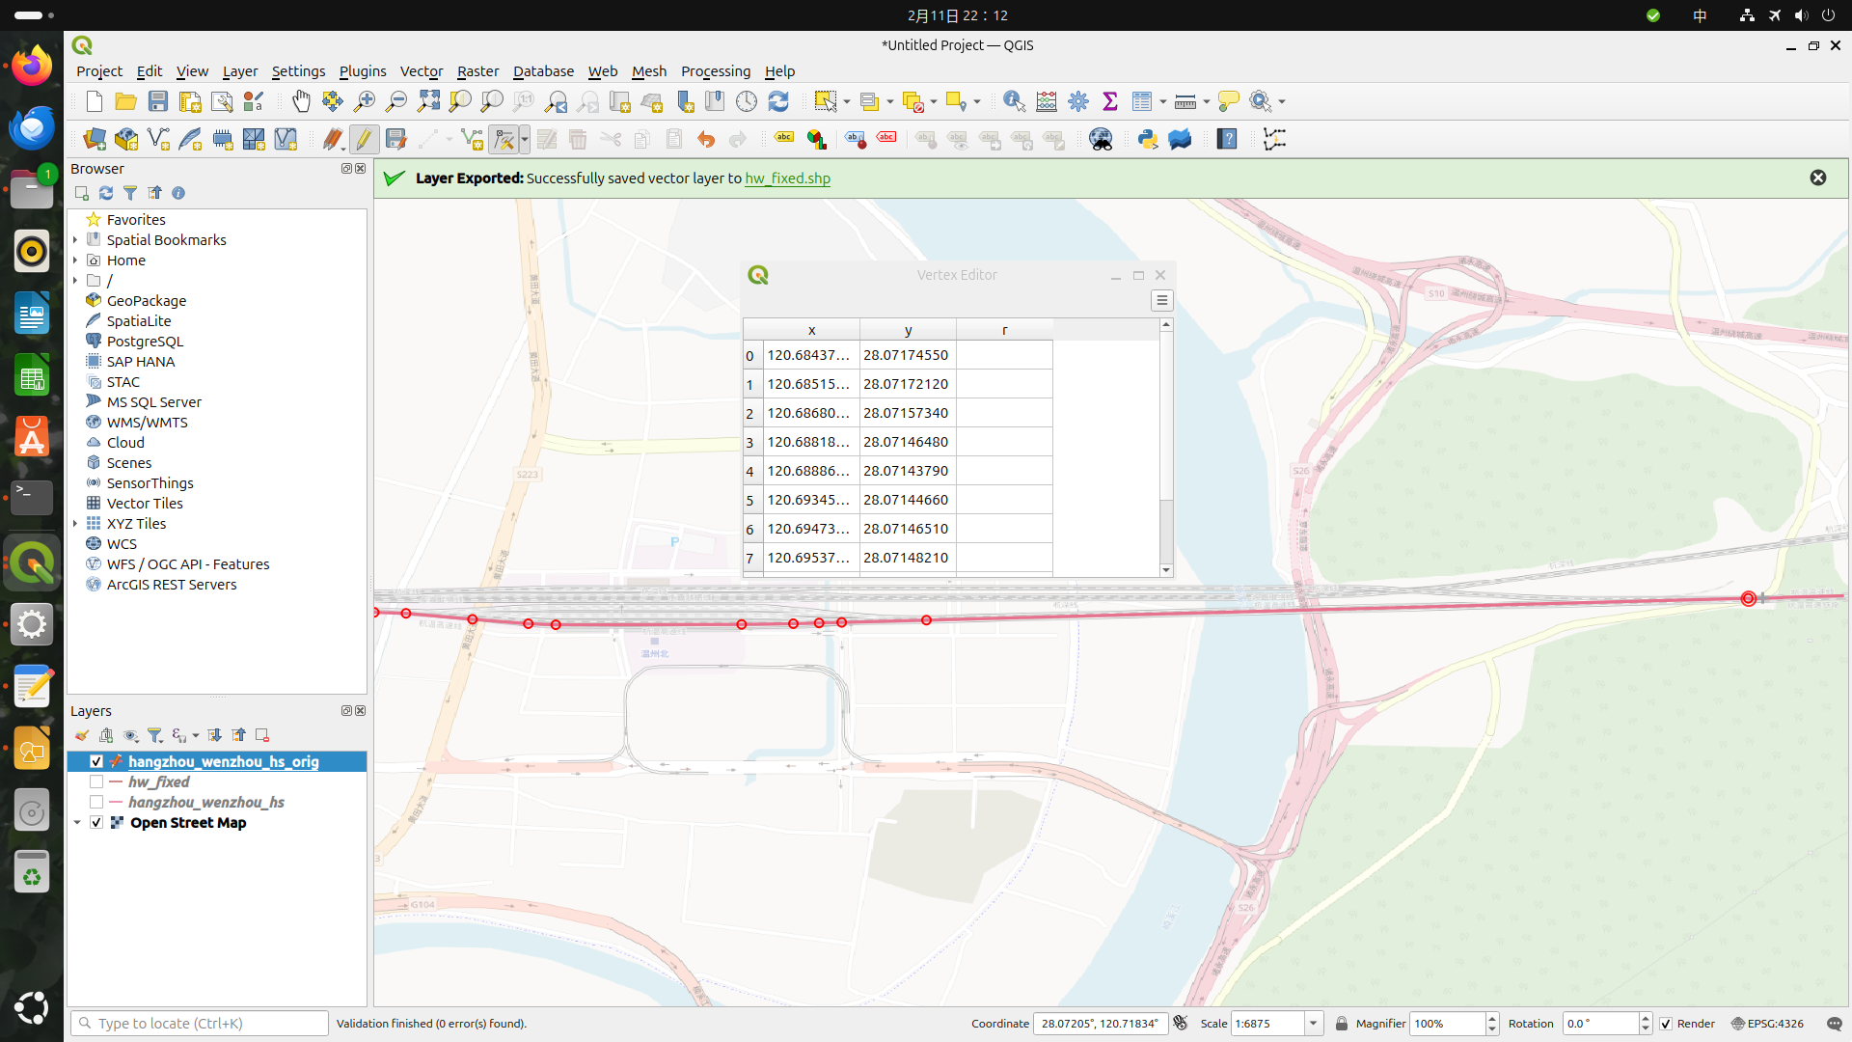
Task: Click the Identify Features tool
Action: 1014,101
